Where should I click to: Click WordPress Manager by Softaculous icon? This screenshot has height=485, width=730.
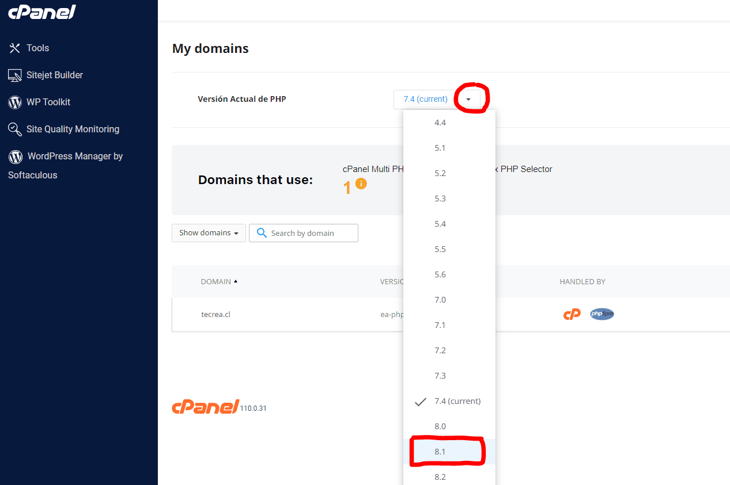click(x=16, y=156)
